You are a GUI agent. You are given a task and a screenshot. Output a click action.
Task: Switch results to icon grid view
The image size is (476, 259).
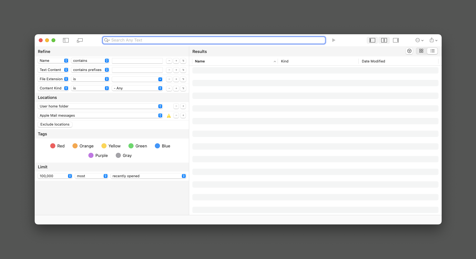421,51
